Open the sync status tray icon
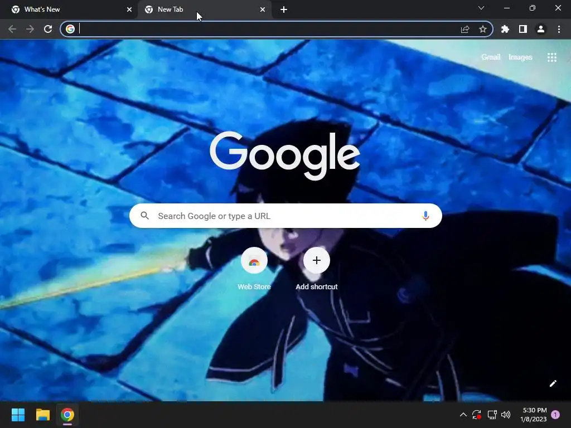571x428 pixels. click(x=477, y=415)
